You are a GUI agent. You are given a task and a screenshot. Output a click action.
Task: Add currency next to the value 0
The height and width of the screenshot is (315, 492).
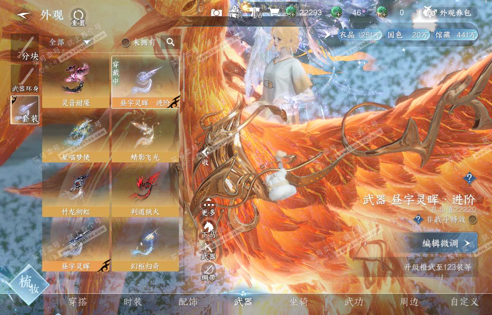tap(382, 13)
